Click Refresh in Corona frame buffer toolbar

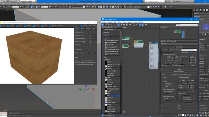click(x=28, y=26)
